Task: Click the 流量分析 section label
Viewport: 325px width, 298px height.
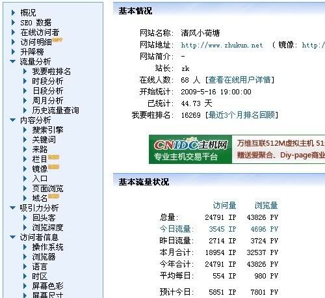Action: [35, 62]
